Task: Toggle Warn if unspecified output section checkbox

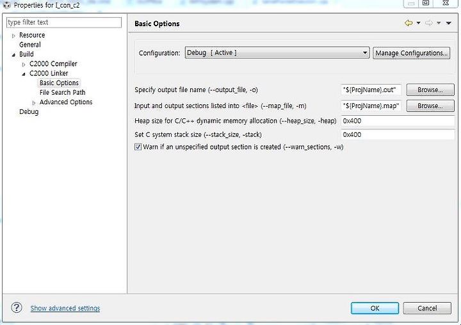Action: [138, 147]
